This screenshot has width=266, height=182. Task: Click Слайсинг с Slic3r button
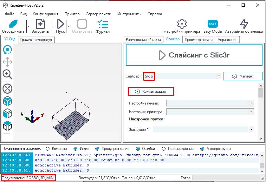click(x=194, y=55)
